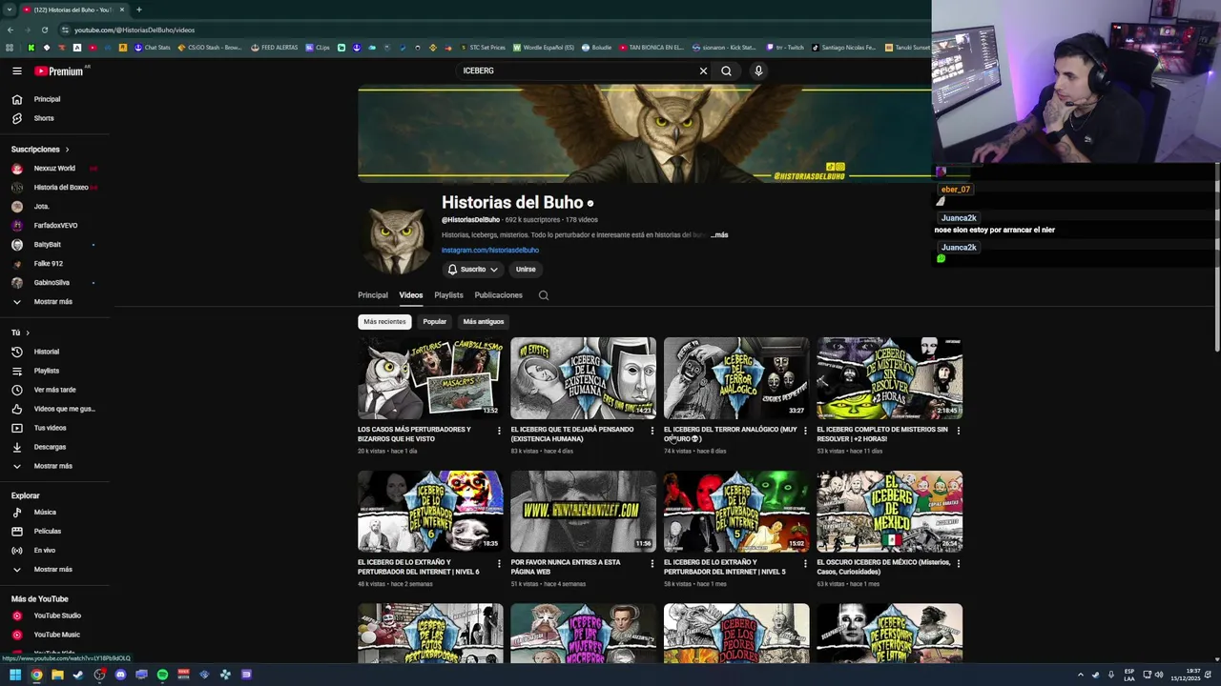Switch to the channel Principal tab
The image size is (1221, 686).
coord(373,295)
